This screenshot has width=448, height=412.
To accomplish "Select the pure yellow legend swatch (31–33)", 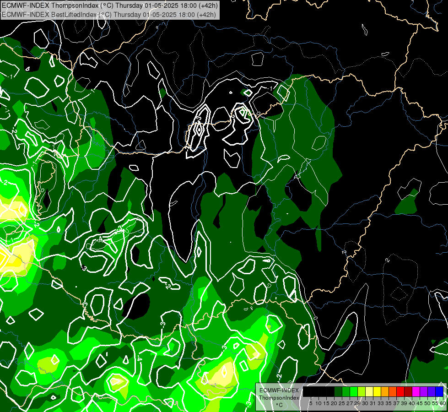I will tap(377, 391).
